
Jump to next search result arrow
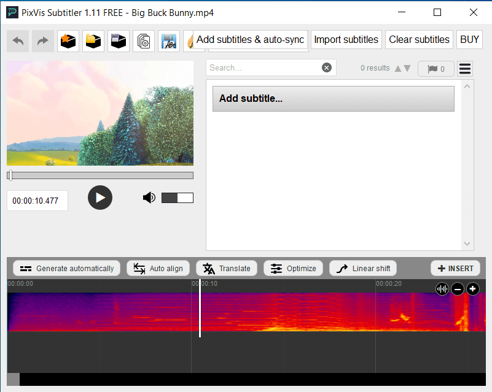tap(407, 68)
